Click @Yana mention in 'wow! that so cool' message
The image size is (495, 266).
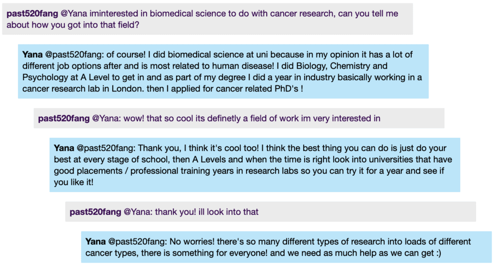pyautogui.click(x=106, y=118)
